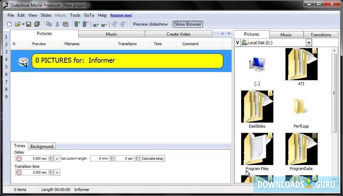Click the copy icon in the toolbar
343x196 pixels.
pyautogui.click(x=49, y=24)
